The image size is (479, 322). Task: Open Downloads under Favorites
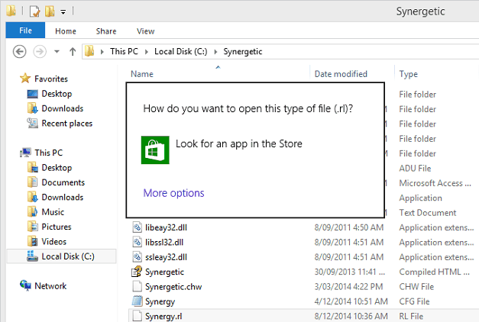pos(63,108)
